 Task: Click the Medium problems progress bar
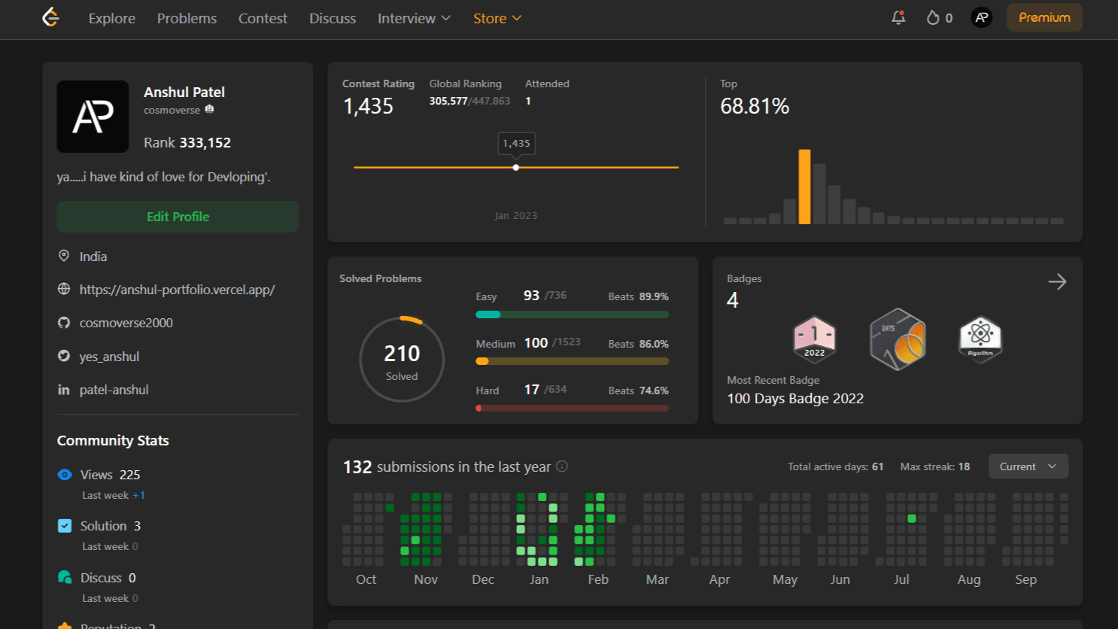pyautogui.click(x=573, y=361)
